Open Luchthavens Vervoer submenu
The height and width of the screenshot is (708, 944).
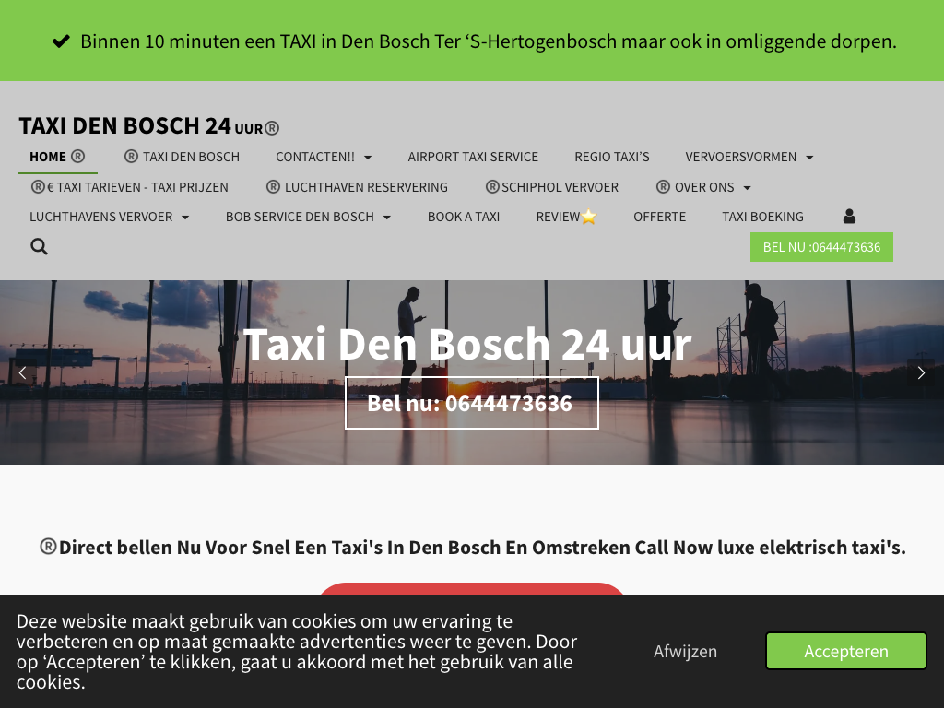110,217
